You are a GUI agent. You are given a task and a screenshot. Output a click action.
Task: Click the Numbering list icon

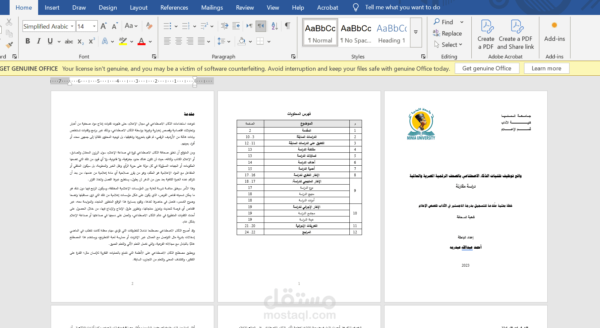186,26
